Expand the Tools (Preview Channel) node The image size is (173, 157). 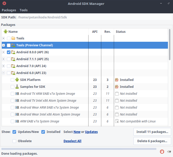pos(4,45)
